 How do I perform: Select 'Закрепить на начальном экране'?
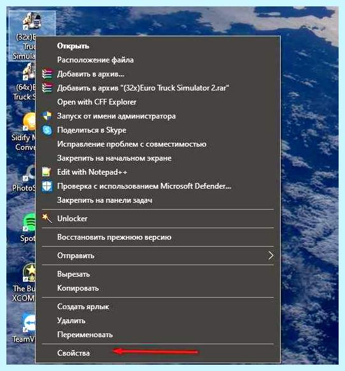point(115,158)
